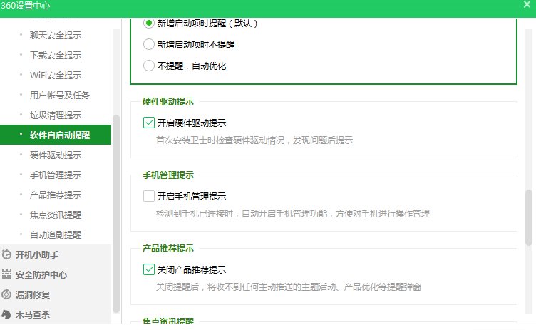The height and width of the screenshot is (330, 536).
Task: Click 硬件驱动提示 section heading
Action: (167, 101)
